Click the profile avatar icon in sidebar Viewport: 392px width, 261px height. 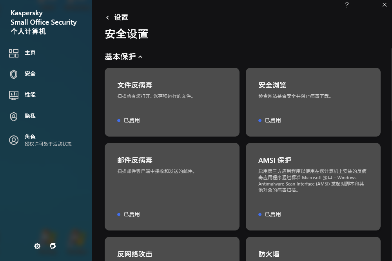coord(14,140)
